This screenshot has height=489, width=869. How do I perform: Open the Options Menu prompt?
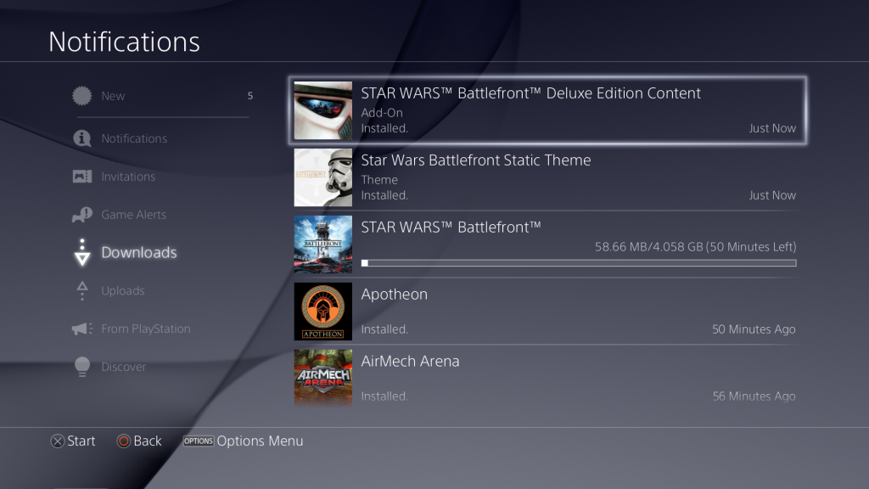tap(244, 441)
